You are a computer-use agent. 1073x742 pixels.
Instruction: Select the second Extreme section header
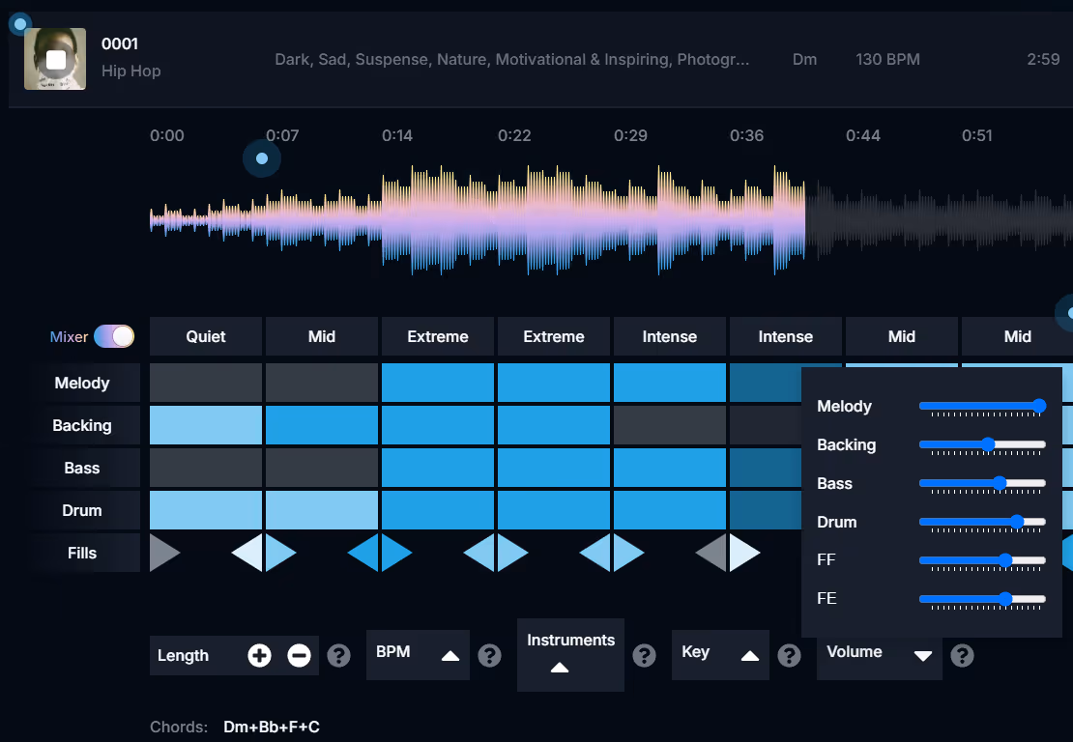pos(554,336)
